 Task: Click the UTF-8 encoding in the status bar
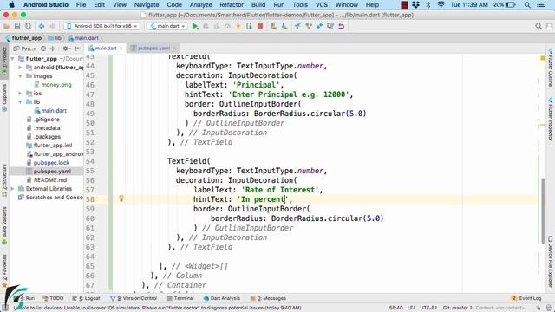point(428,308)
